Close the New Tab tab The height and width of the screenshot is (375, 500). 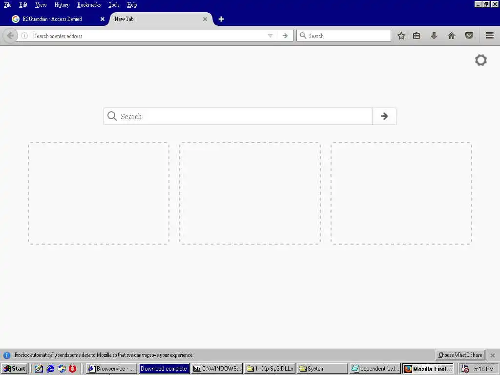click(205, 19)
